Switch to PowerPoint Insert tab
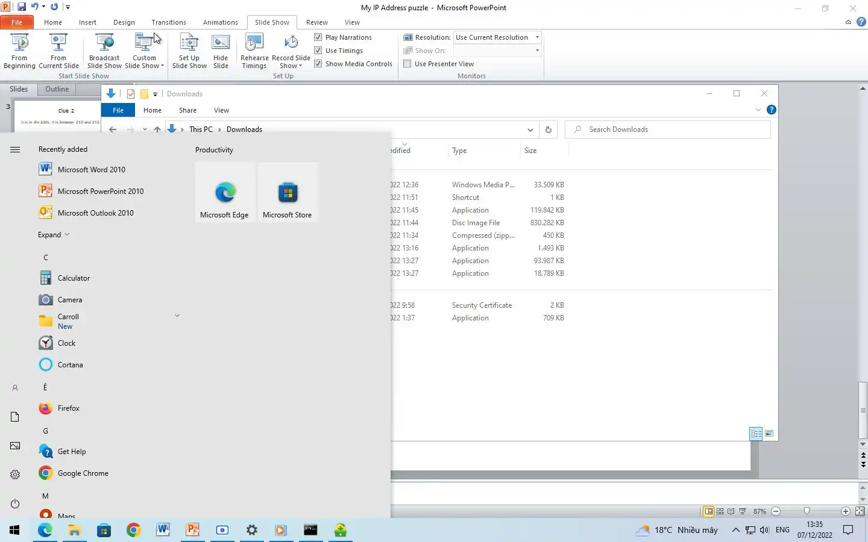The image size is (868, 542). pos(87,22)
